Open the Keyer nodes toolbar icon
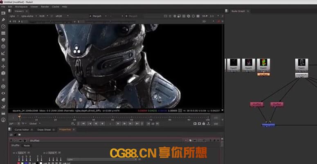317x164 pixels. click(3, 53)
